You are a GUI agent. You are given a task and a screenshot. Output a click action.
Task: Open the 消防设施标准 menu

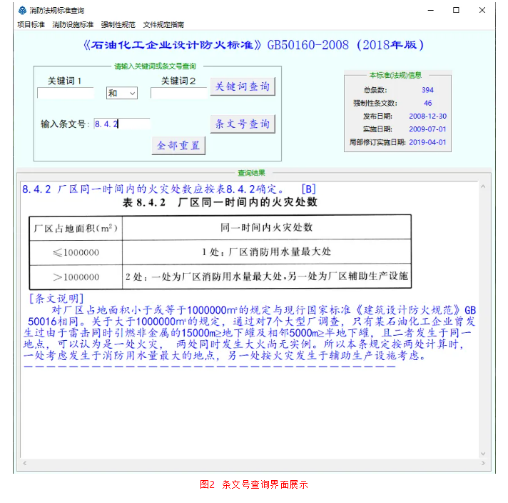pyautogui.click(x=73, y=25)
